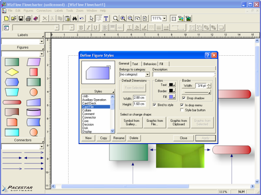Switch to the Fill tab
The height and width of the screenshot is (195, 261).
161,64
